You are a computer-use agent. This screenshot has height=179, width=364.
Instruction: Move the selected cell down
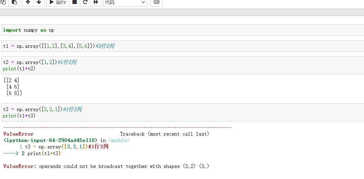coord(39,2)
